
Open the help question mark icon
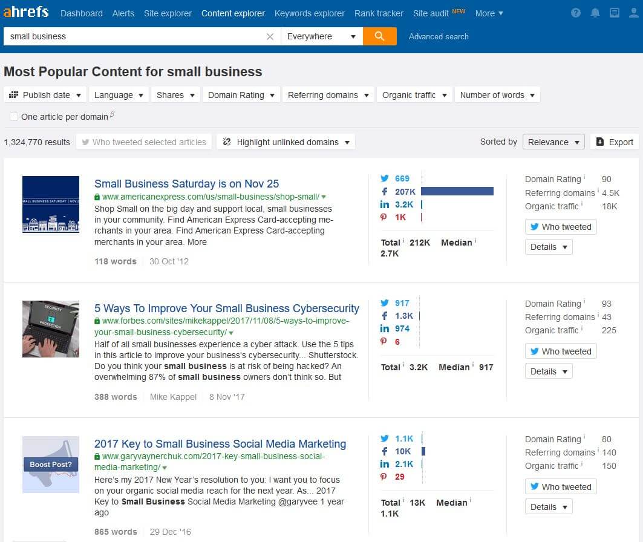576,13
